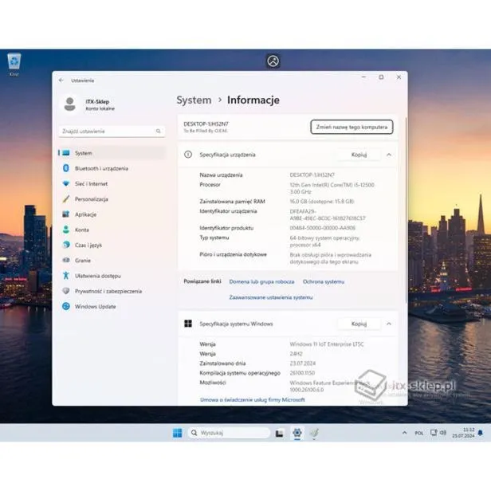Collapse the Specyfikacja urządzenia section

click(389, 155)
